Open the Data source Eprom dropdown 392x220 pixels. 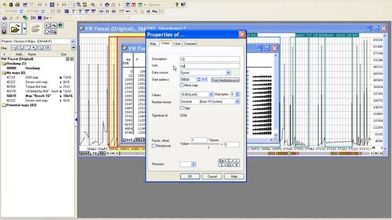tap(228, 73)
